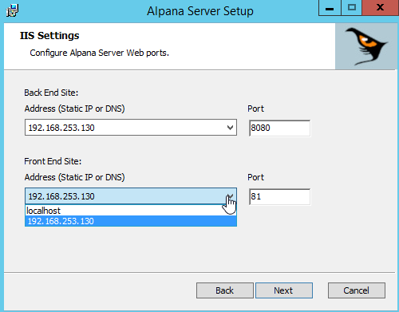Image resolution: width=399 pixels, height=312 pixels.
Task: Choose the highlighted 192.168.253.130 list option
Action: (131, 221)
